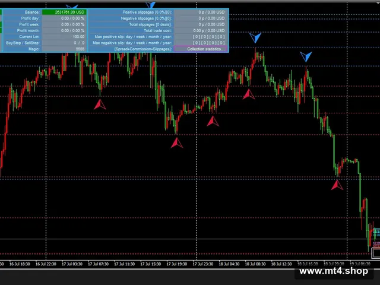
Task: Click the Balance label
Action: pyautogui.click(x=31, y=12)
